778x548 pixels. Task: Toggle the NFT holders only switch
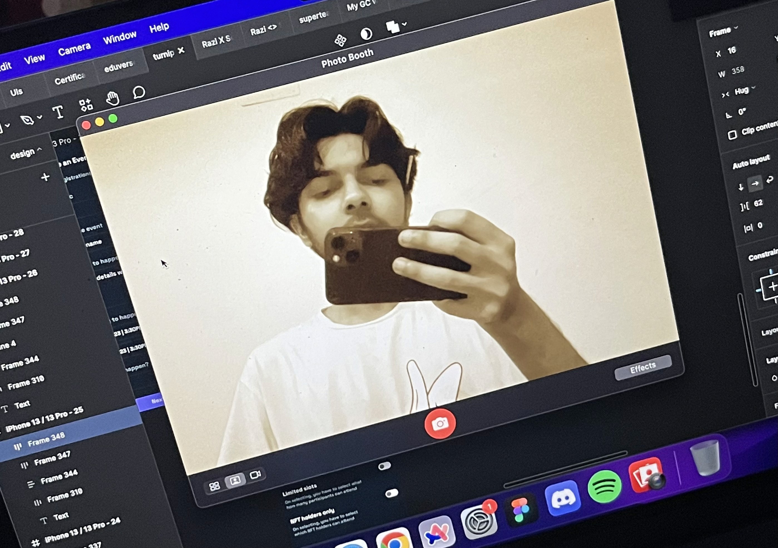[x=391, y=493]
